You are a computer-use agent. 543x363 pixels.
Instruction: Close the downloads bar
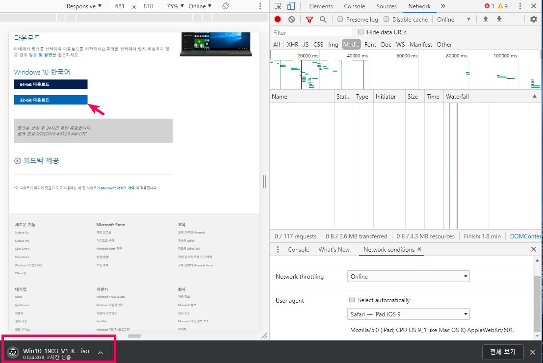pos(533,352)
